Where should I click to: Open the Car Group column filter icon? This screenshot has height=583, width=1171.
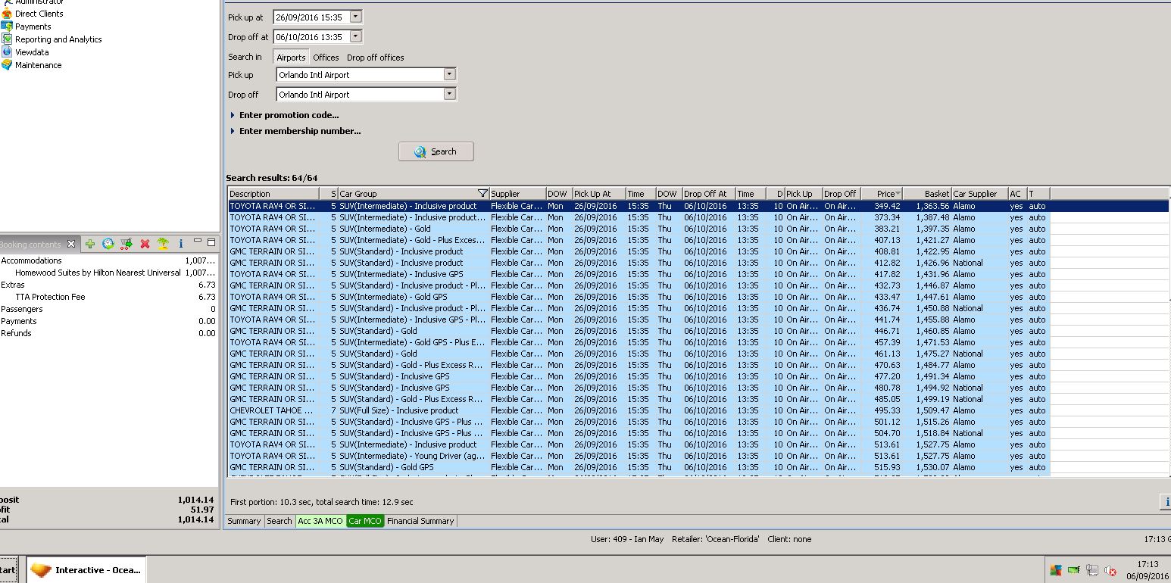point(482,194)
